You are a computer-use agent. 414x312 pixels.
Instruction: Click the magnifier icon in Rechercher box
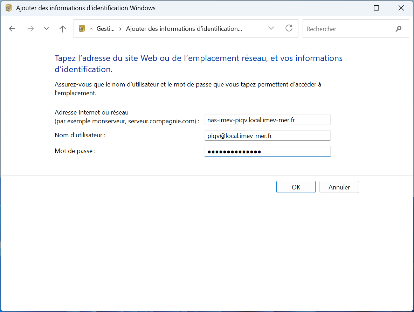click(x=398, y=29)
